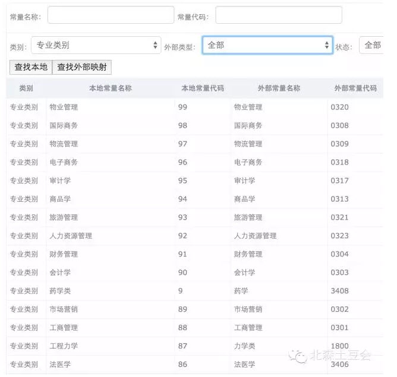Click local code 97
Screen dimensions: 397x377
click(x=182, y=144)
